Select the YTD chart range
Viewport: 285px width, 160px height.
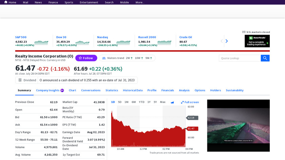tap(141, 102)
